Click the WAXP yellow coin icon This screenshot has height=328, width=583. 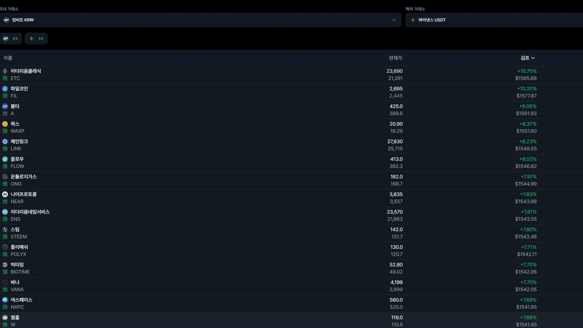tap(5, 124)
